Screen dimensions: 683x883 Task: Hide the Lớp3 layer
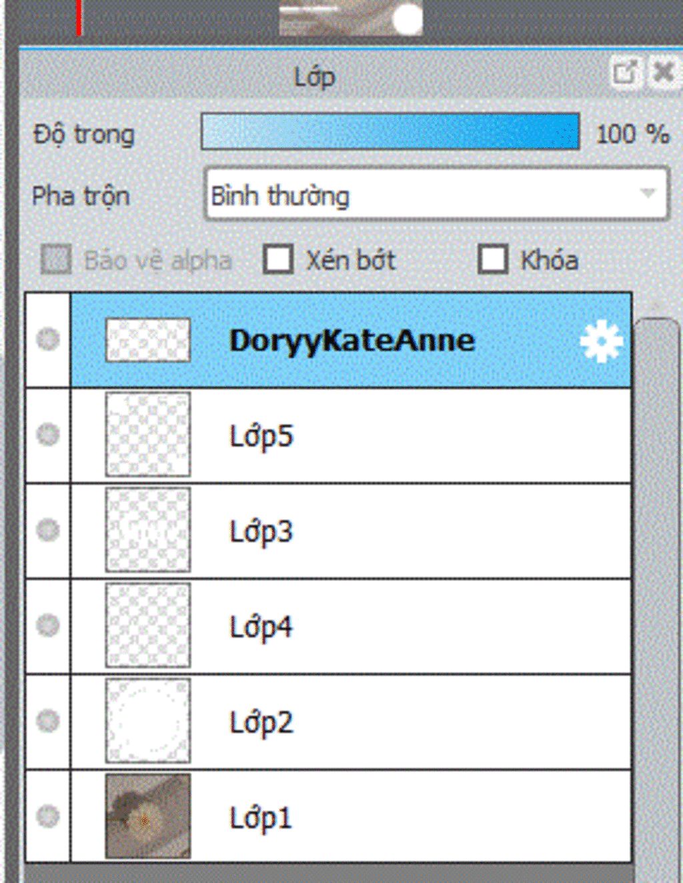[x=48, y=530]
